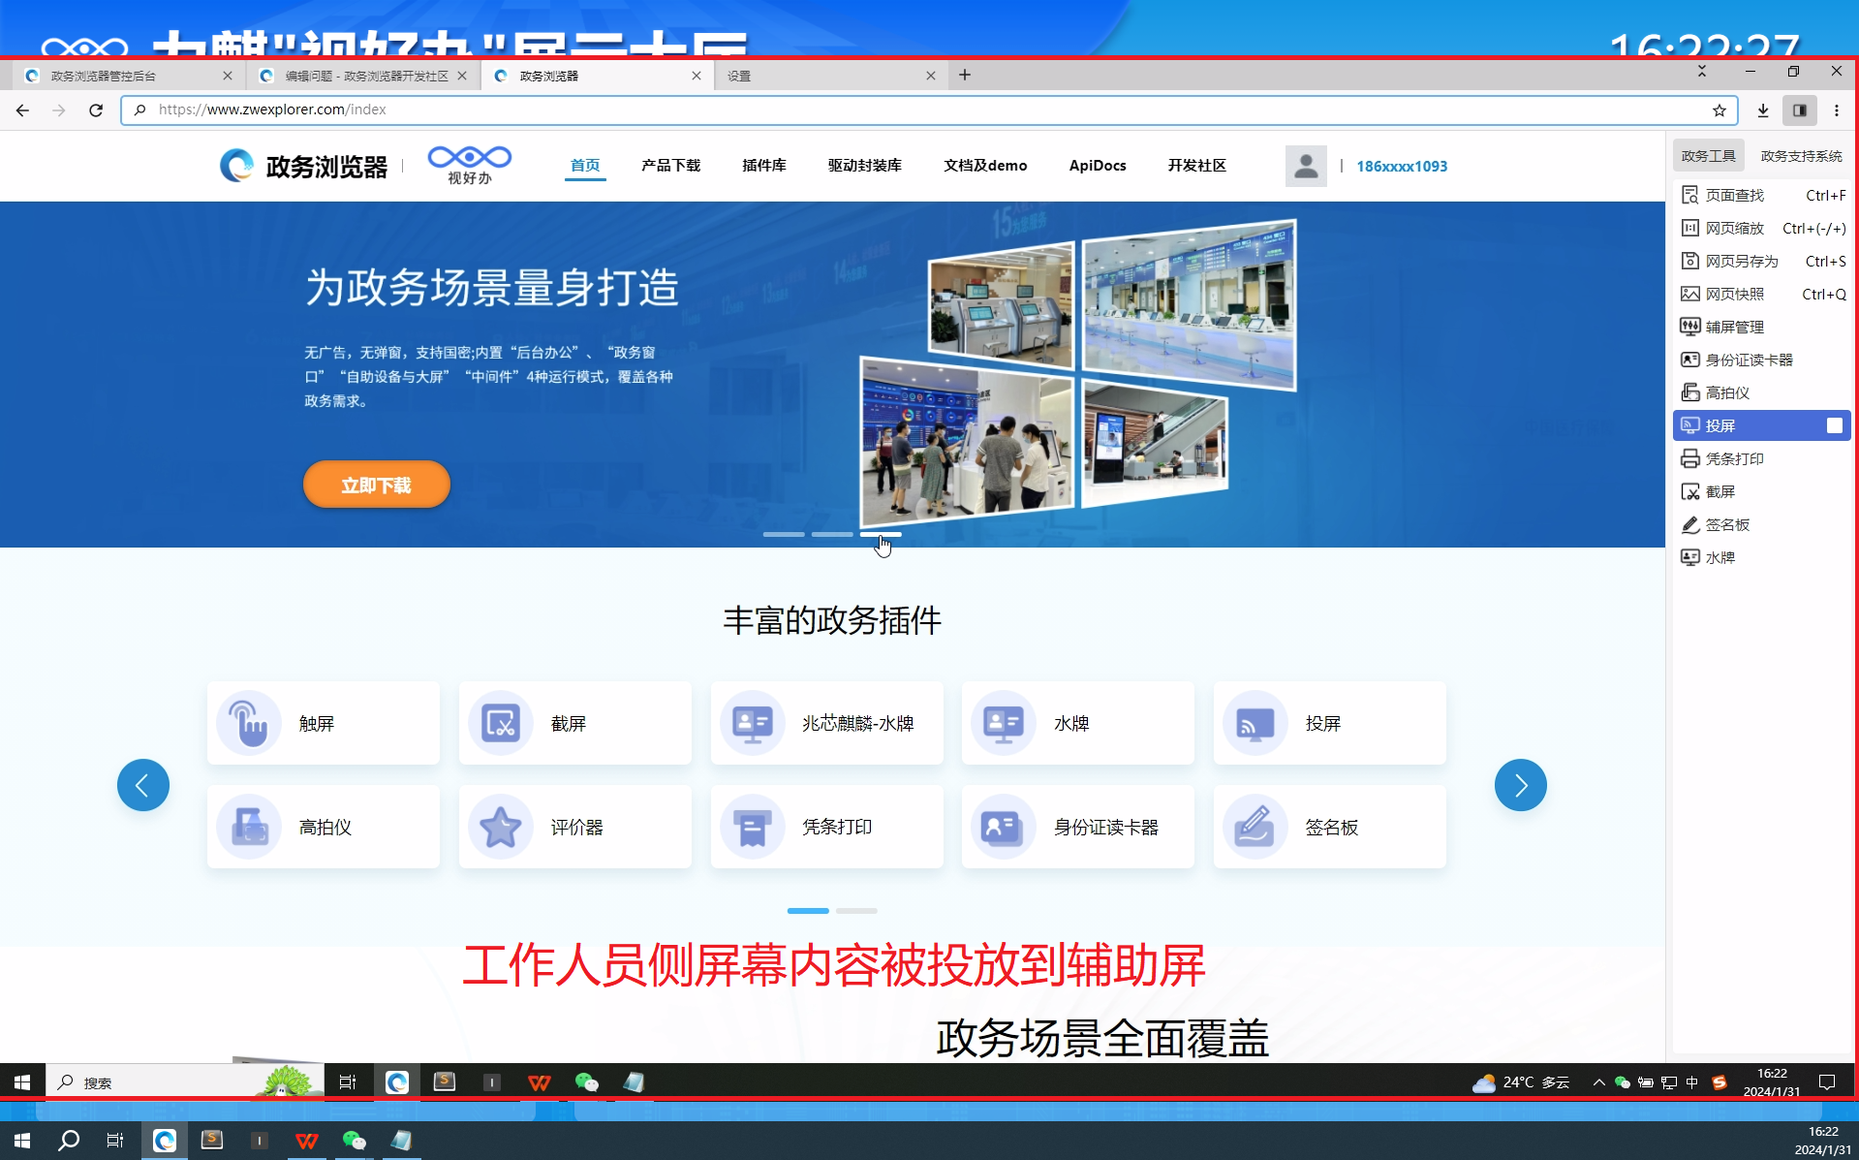Viewport: 1859px width, 1160px height.
Task: Select the 身份证读卡器 sidebar tool
Action: 1762,361
